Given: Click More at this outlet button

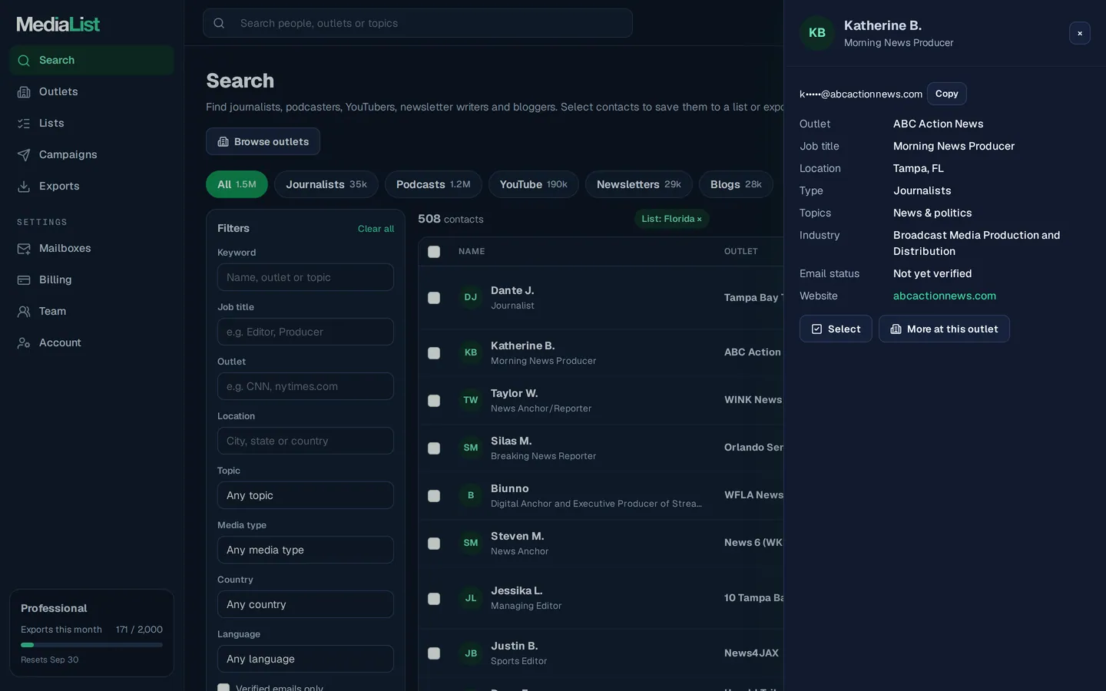Looking at the screenshot, I should (x=944, y=329).
